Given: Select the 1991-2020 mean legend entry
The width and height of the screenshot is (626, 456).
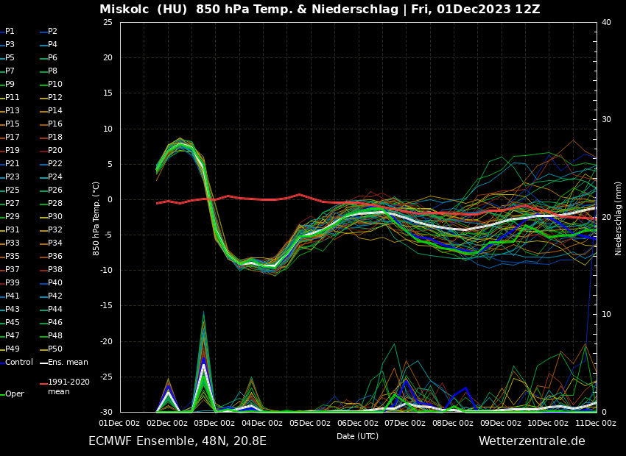Looking at the screenshot, I should coord(68,387).
